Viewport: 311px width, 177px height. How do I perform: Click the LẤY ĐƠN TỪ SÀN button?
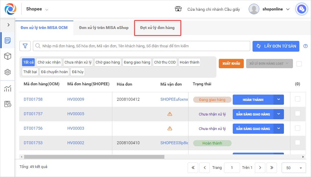coord(276,46)
